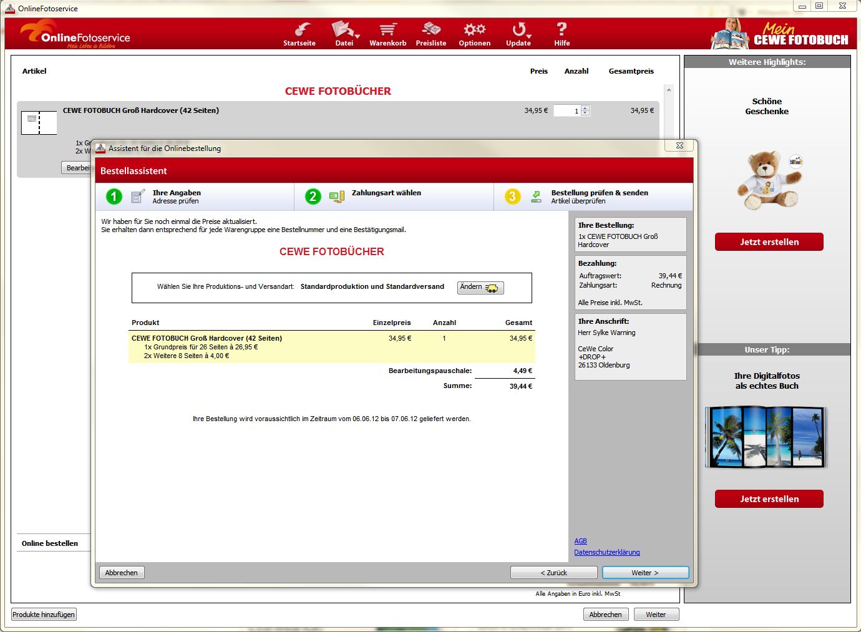Click the Anzahl quantity input field
Image resolution: width=861 pixels, height=632 pixels.
click(x=567, y=110)
